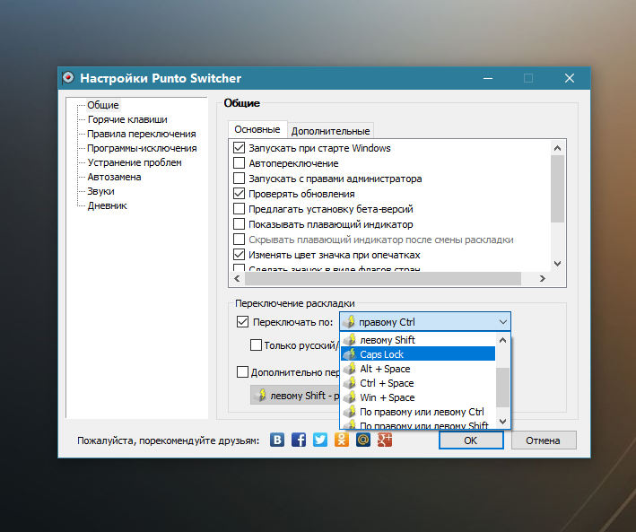Click options list vertical scrollbar thumb
Screen dimensions: 636x532
(x=558, y=188)
